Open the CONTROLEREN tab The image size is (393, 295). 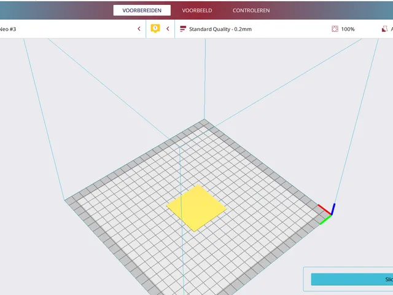point(251,10)
